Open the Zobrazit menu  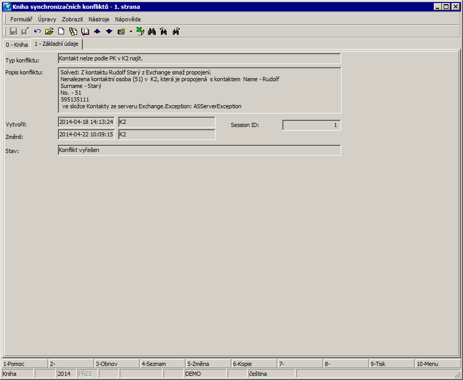pos(72,19)
